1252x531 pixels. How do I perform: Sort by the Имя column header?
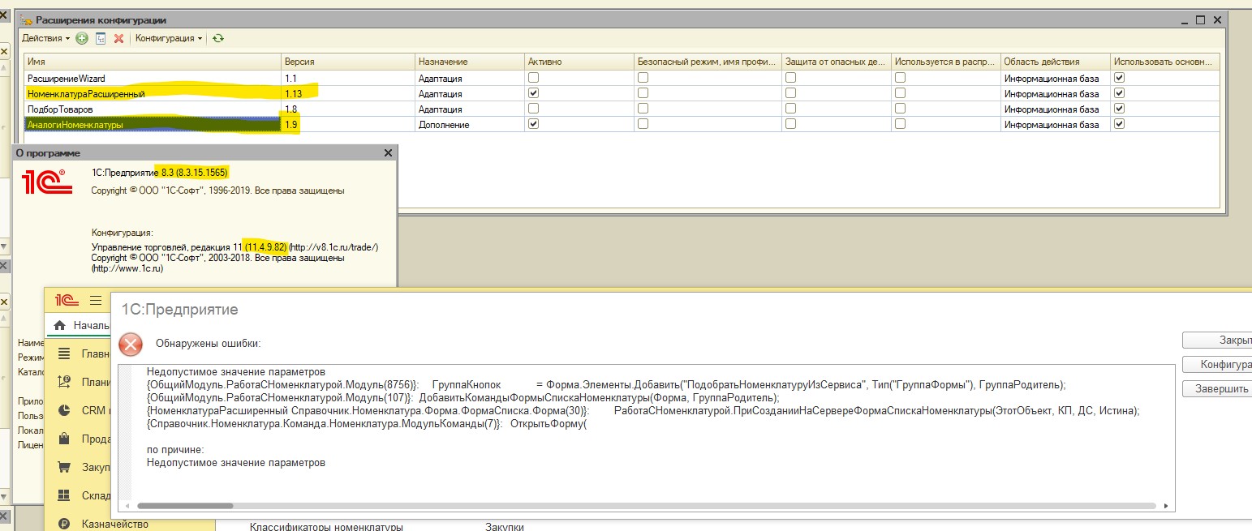coord(152,62)
